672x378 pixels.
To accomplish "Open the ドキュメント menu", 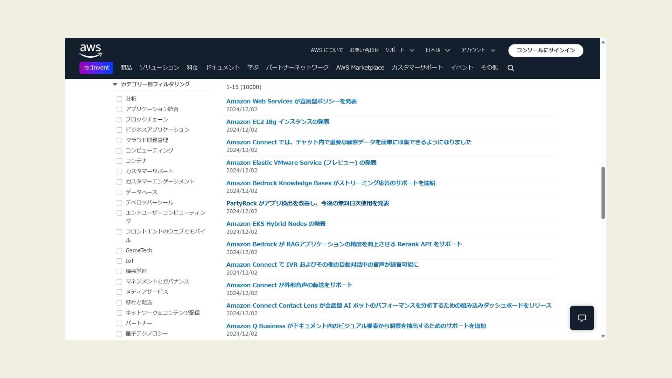I will click(223, 68).
